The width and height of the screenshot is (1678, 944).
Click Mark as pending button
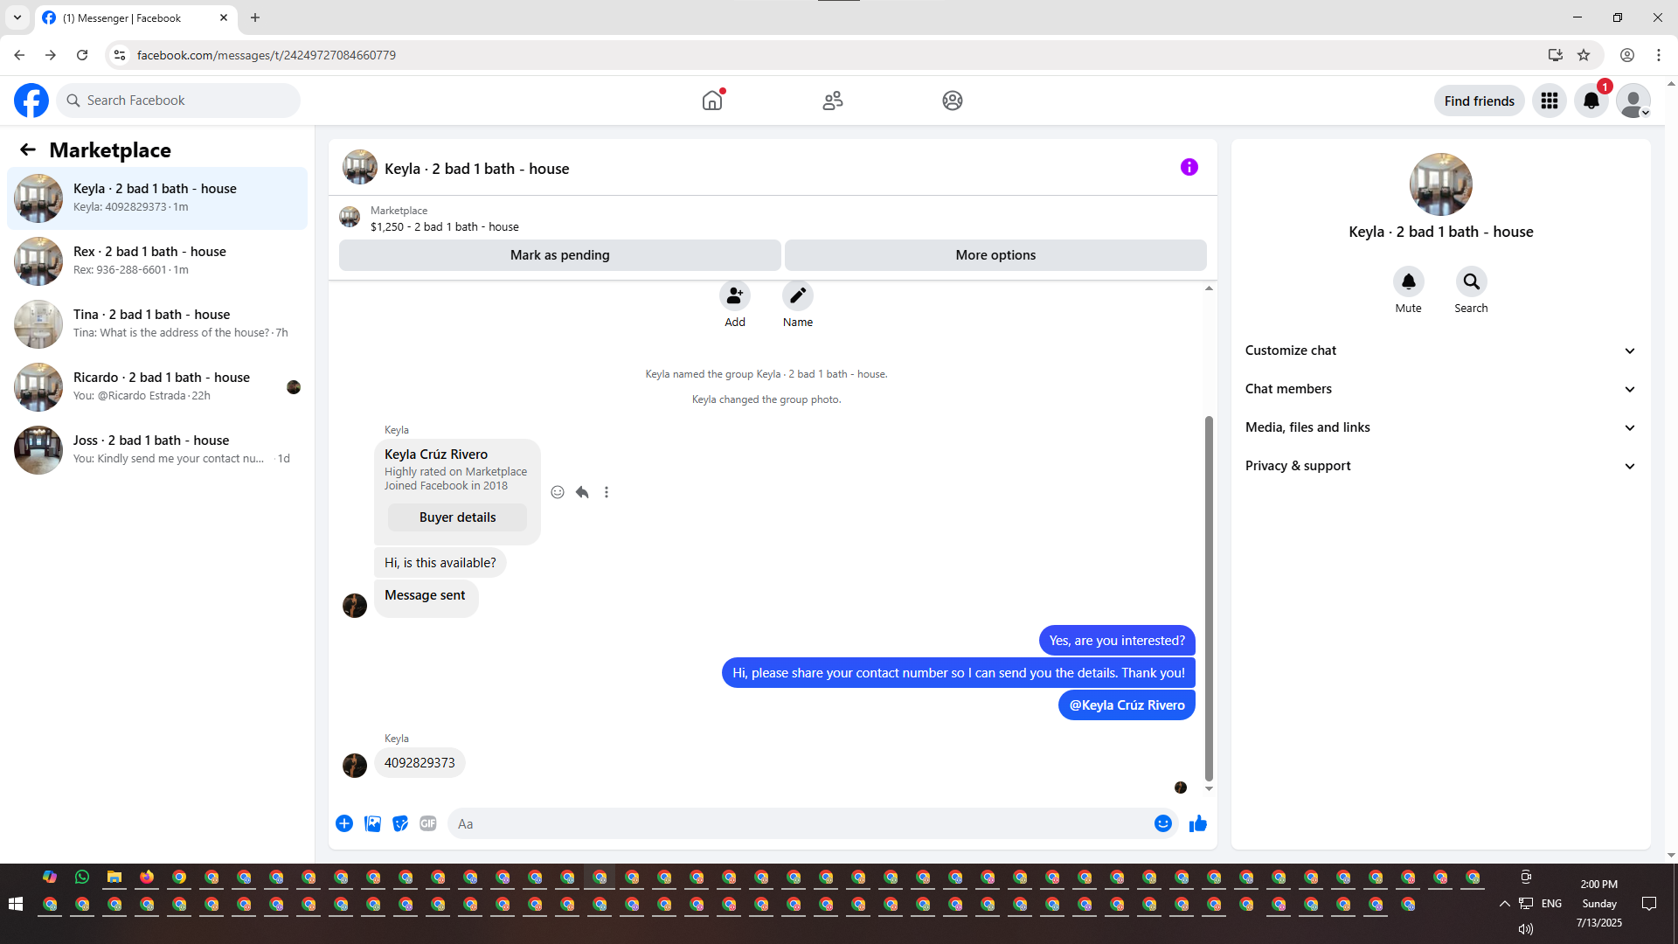(559, 255)
